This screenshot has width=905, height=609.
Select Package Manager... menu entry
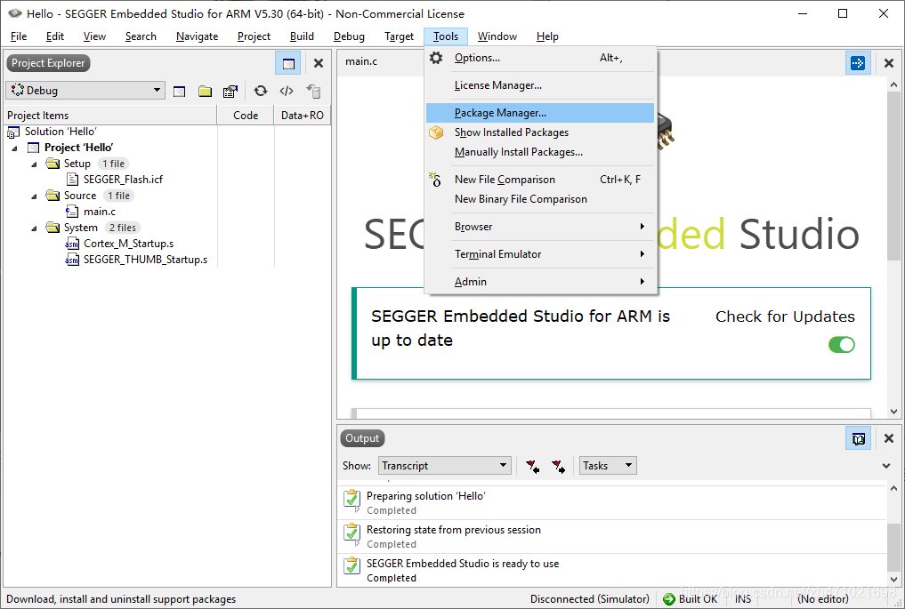click(539, 113)
